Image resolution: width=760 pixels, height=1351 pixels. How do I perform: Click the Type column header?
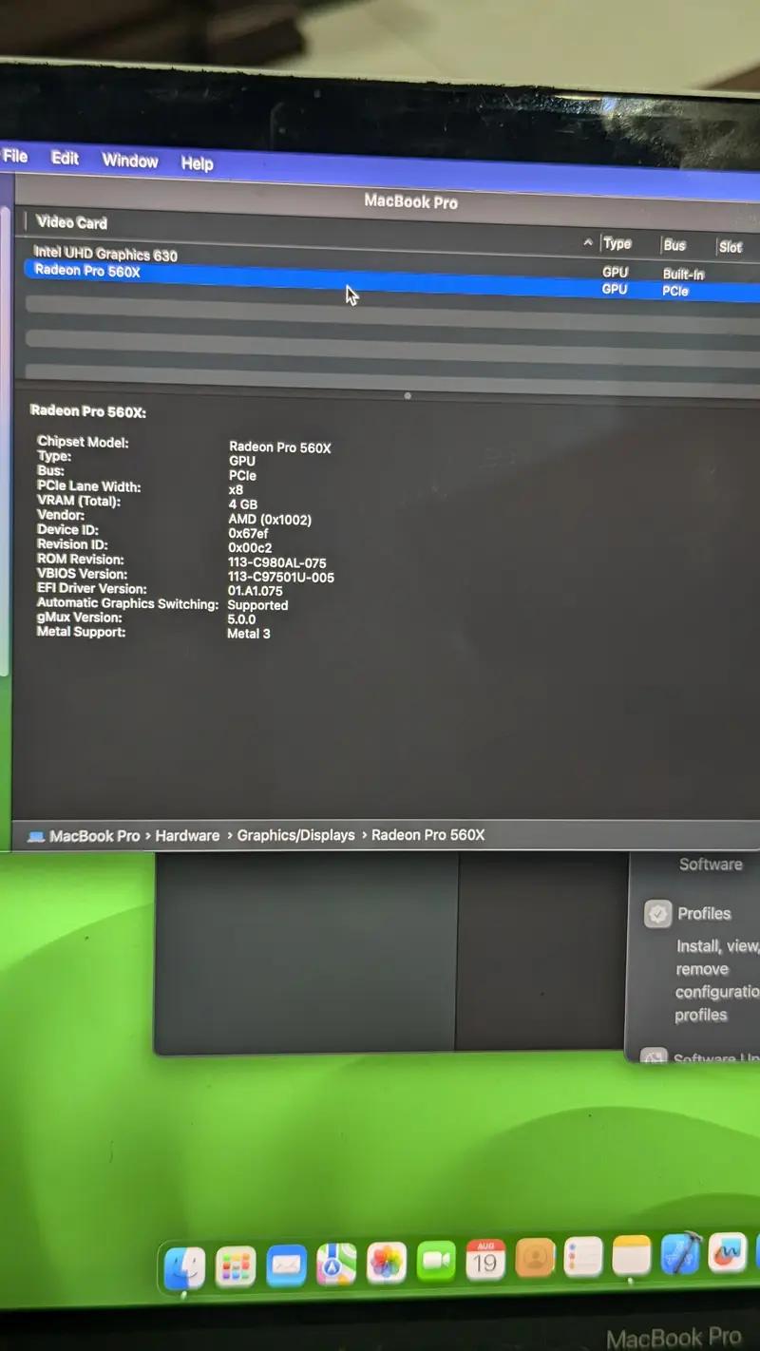617,244
